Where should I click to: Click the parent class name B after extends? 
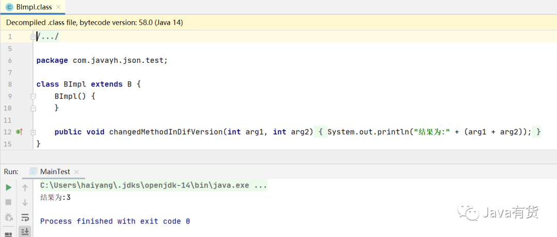129,84
